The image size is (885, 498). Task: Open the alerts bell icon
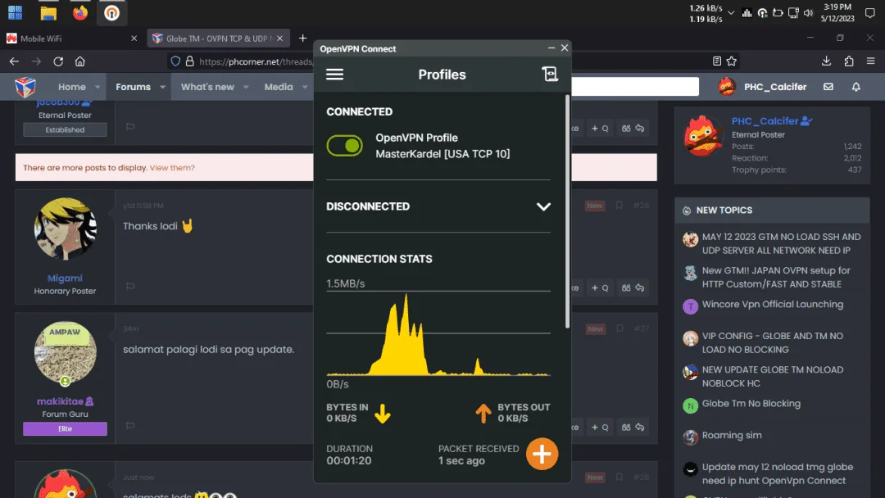(x=856, y=87)
